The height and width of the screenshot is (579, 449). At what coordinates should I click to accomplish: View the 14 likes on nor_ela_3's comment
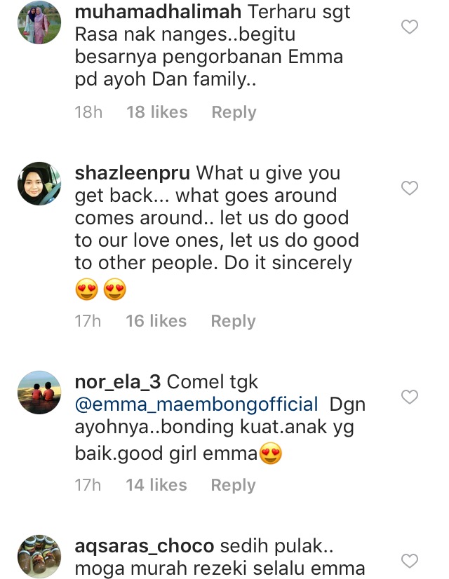coord(156,485)
